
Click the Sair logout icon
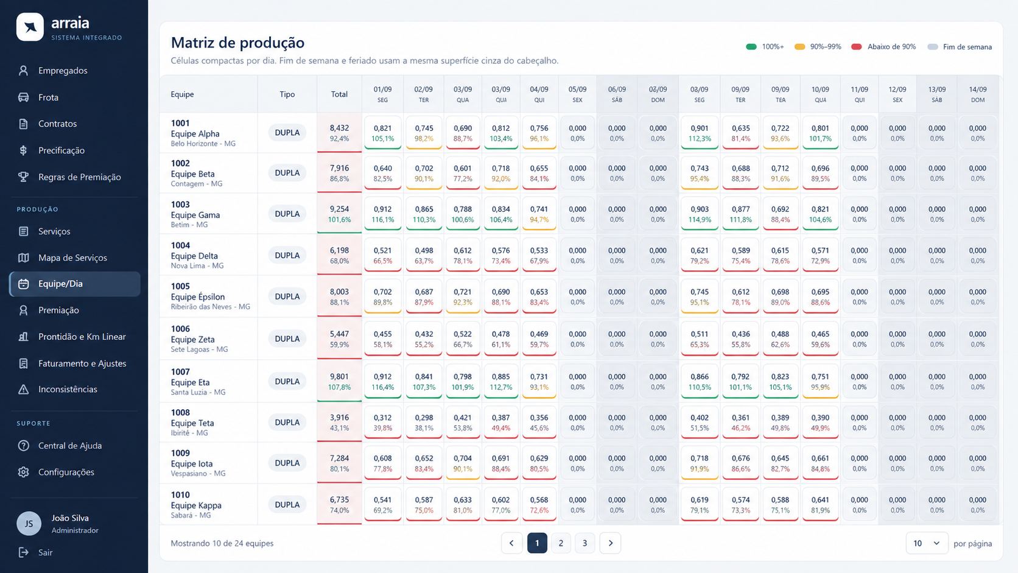(24, 552)
